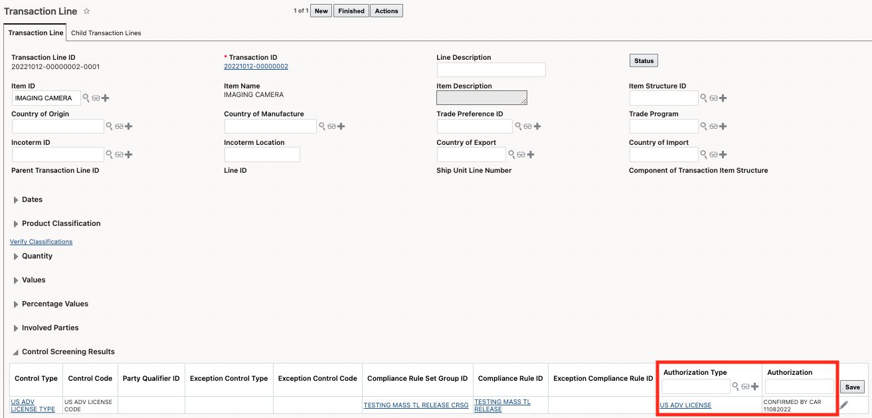Click the plus icon beside Trade Preference ID
Image resolution: width=872 pixels, height=418 pixels.
pyautogui.click(x=537, y=126)
